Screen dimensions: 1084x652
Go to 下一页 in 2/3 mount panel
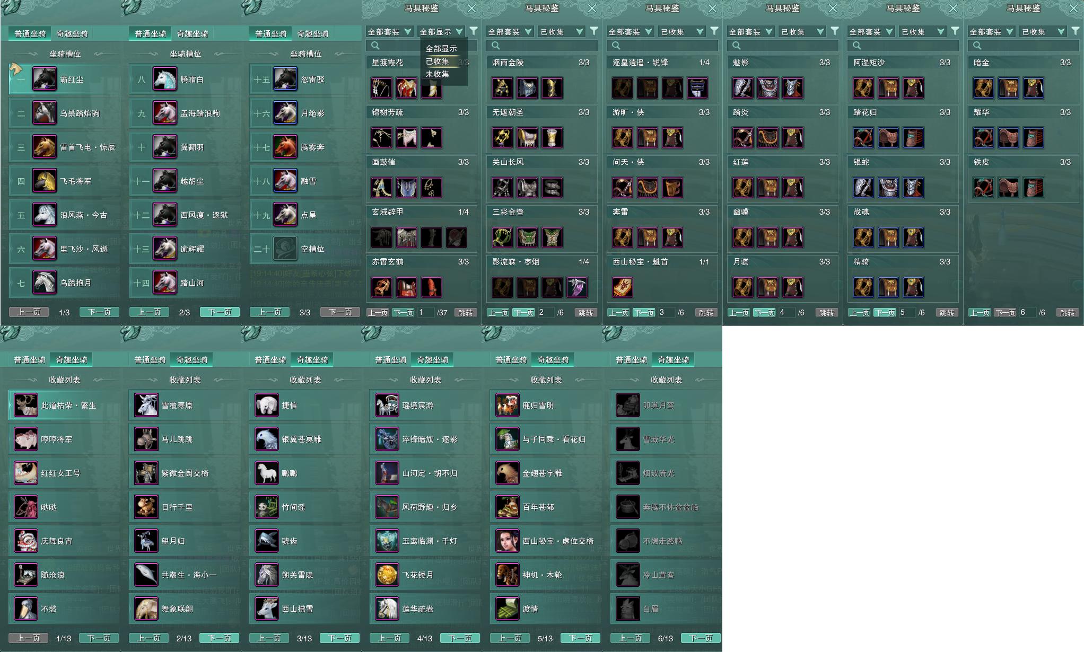pyautogui.click(x=220, y=312)
